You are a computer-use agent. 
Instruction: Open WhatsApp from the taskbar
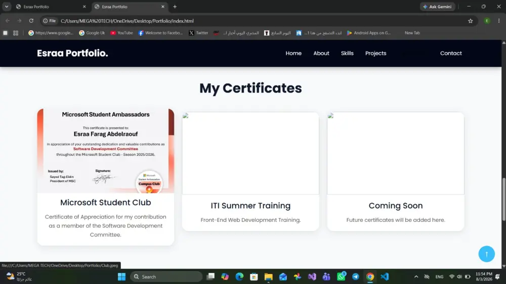point(341,276)
